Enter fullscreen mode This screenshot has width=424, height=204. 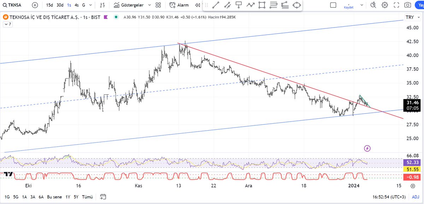pyautogui.click(x=396, y=5)
